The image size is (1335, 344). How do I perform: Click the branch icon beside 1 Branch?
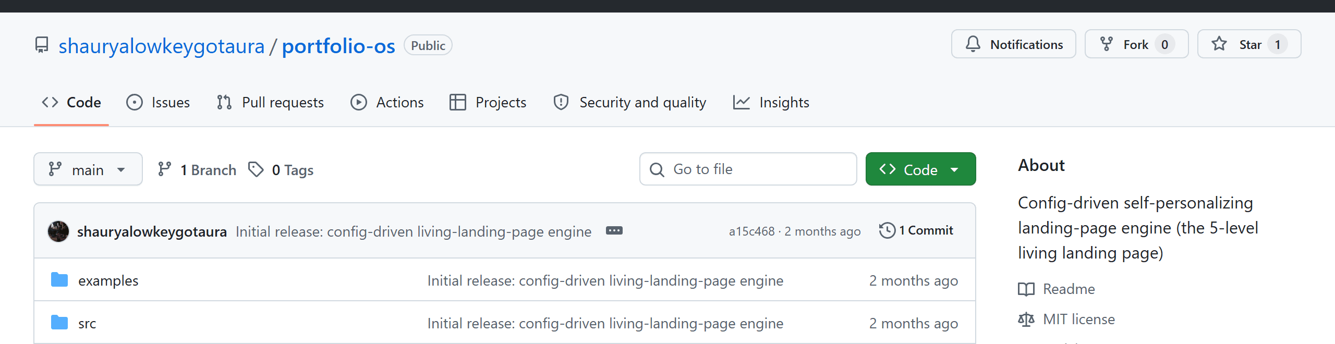coord(164,169)
